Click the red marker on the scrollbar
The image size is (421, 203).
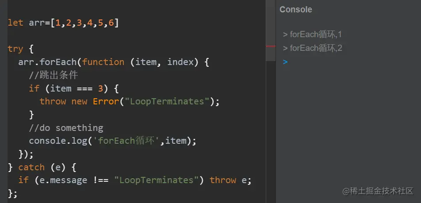[271, 46]
